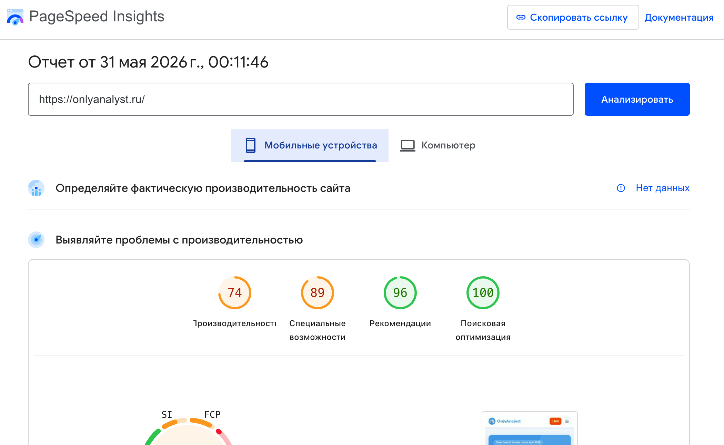724x445 pixels.
Task: Click the Нет данных link
Action: point(662,188)
